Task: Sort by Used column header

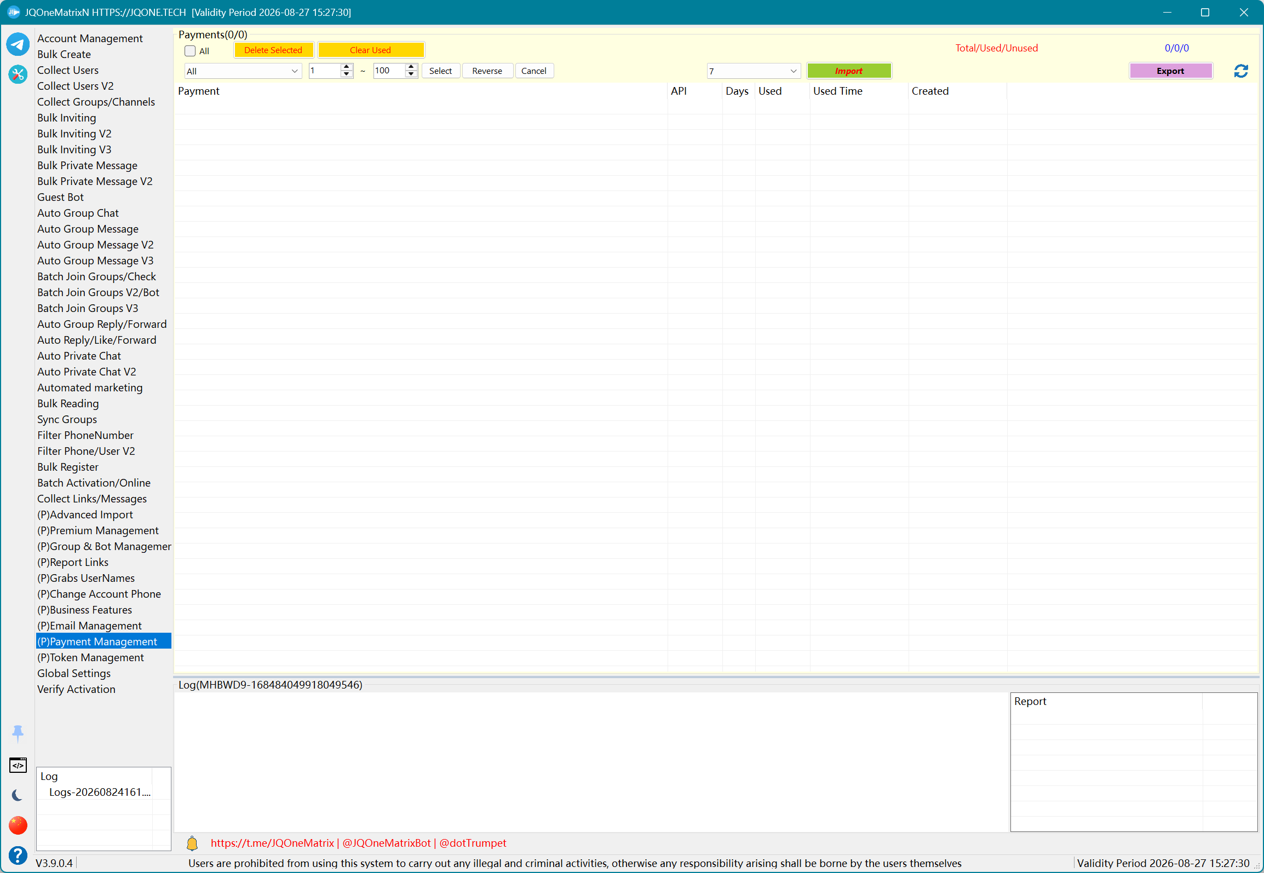Action: 783,91
